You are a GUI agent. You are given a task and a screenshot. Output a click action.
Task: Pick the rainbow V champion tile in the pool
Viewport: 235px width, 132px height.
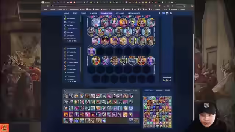(x=82, y=96)
